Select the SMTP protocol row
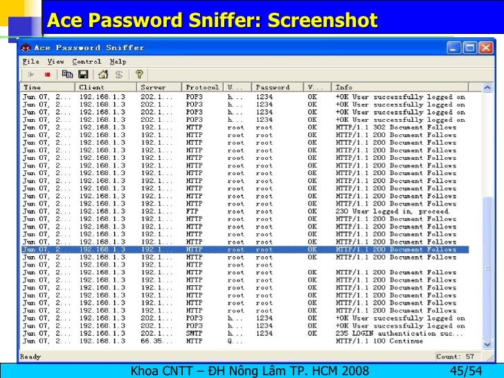504x378 pixels. 245,333
